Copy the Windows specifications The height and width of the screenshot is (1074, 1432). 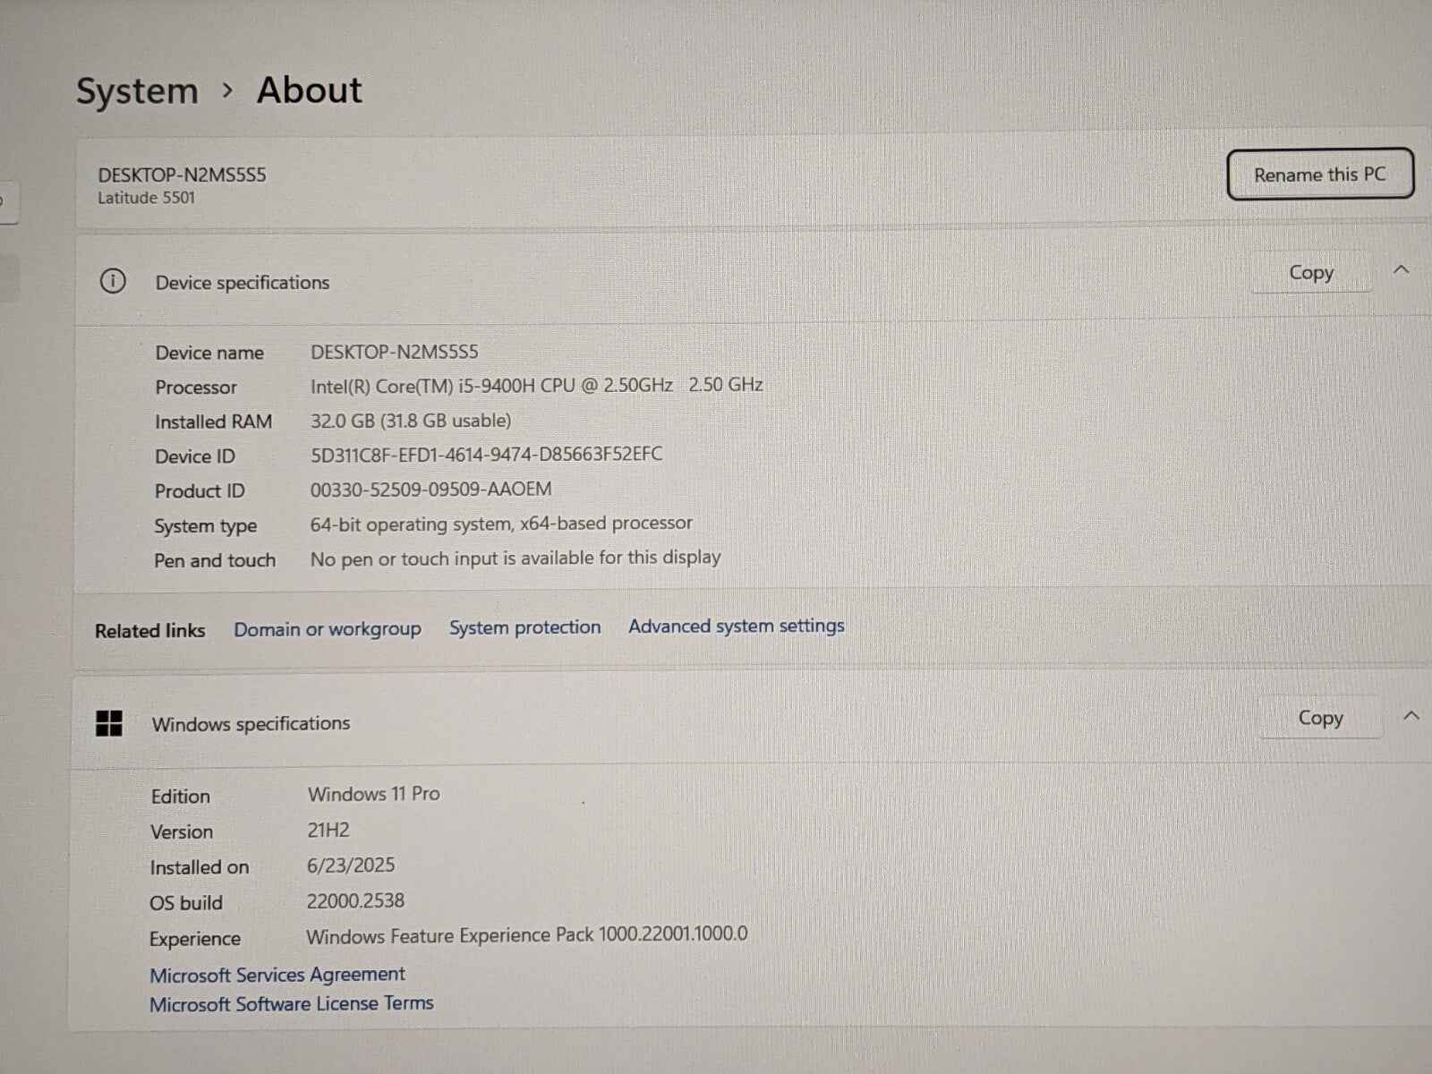click(1320, 717)
